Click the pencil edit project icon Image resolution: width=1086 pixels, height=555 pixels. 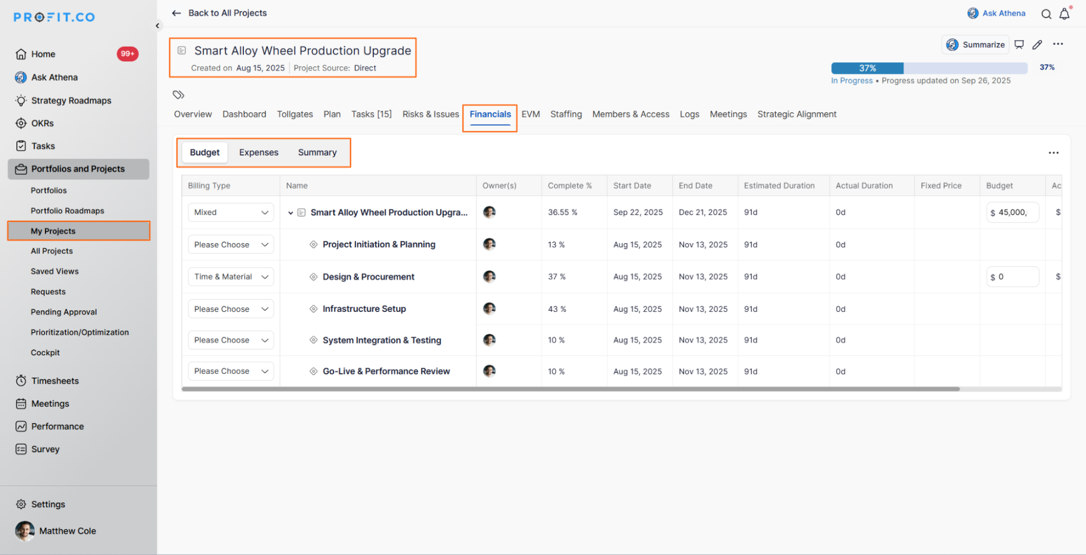point(1037,44)
